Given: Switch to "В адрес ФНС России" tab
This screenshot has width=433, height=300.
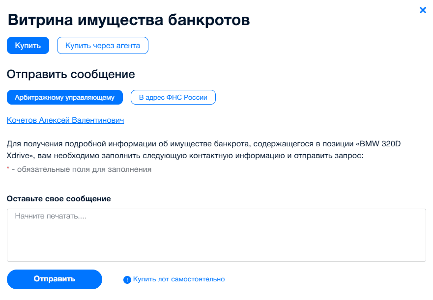Looking at the screenshot, I should 173,97.
